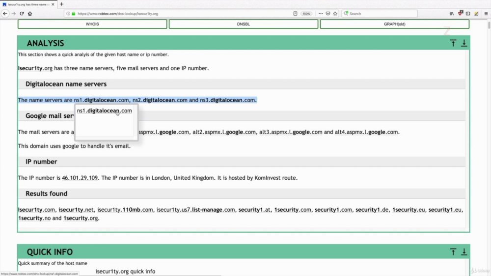The width and height of the screenshot is (491, 276).
Task: Click the Digitalocean name servers subheading
Action: (66, 84)
